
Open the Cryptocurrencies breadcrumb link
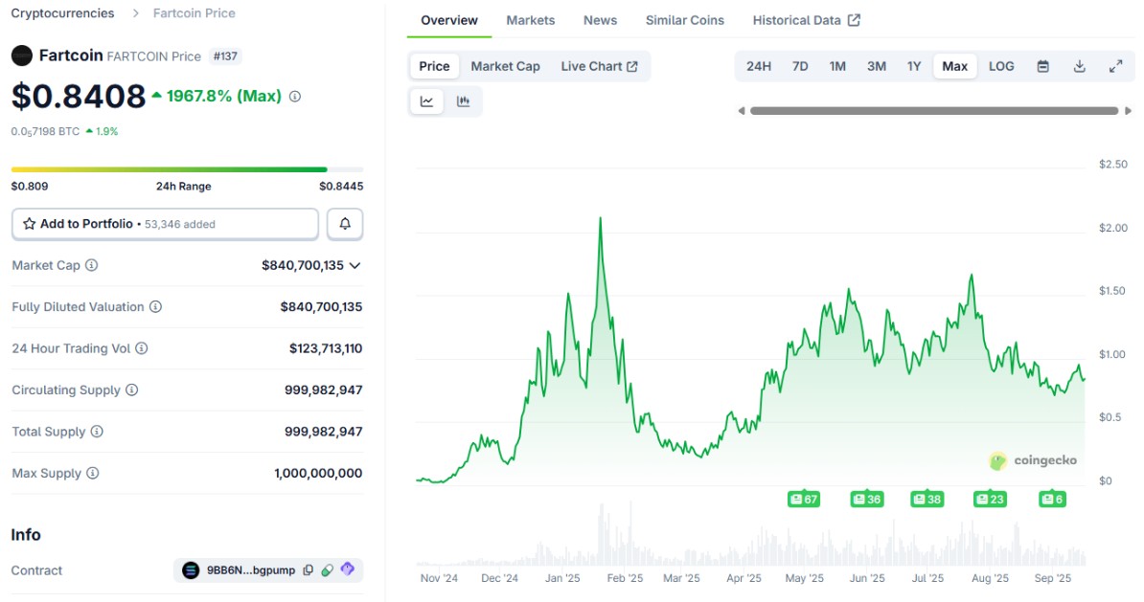[x=62, y=13]
